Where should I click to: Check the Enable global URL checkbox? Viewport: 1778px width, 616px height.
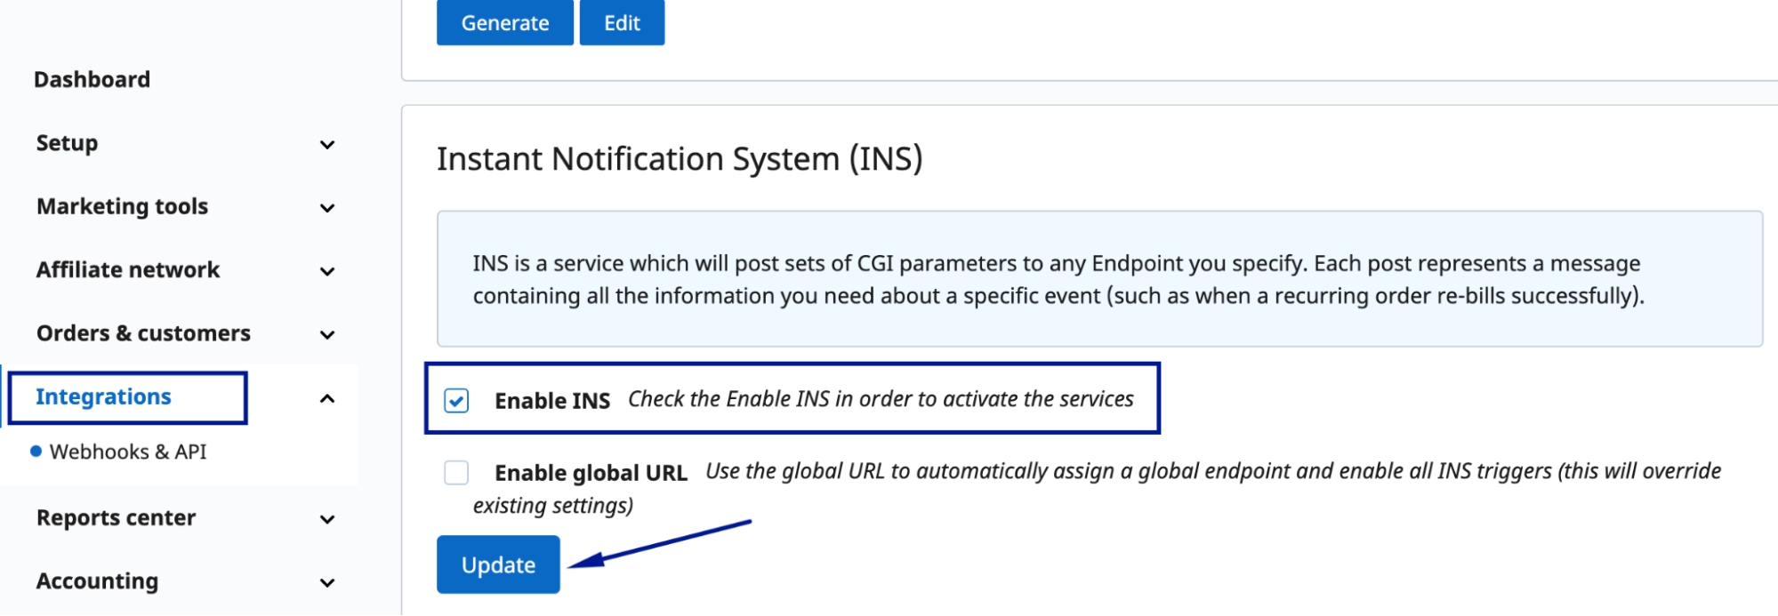(456, 472)
